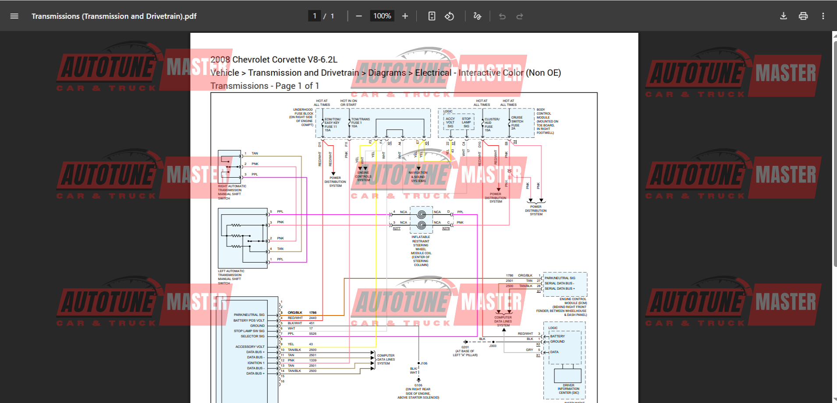Image resolution: width=837 pixels, height=403 pixels.
Task: Click the underlined X1 connector link
Action: [538, 291]
